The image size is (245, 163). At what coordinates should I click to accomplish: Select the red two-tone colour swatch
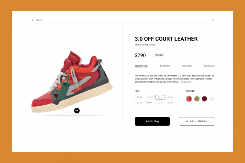pyautogui.click(x=189, y=99)
